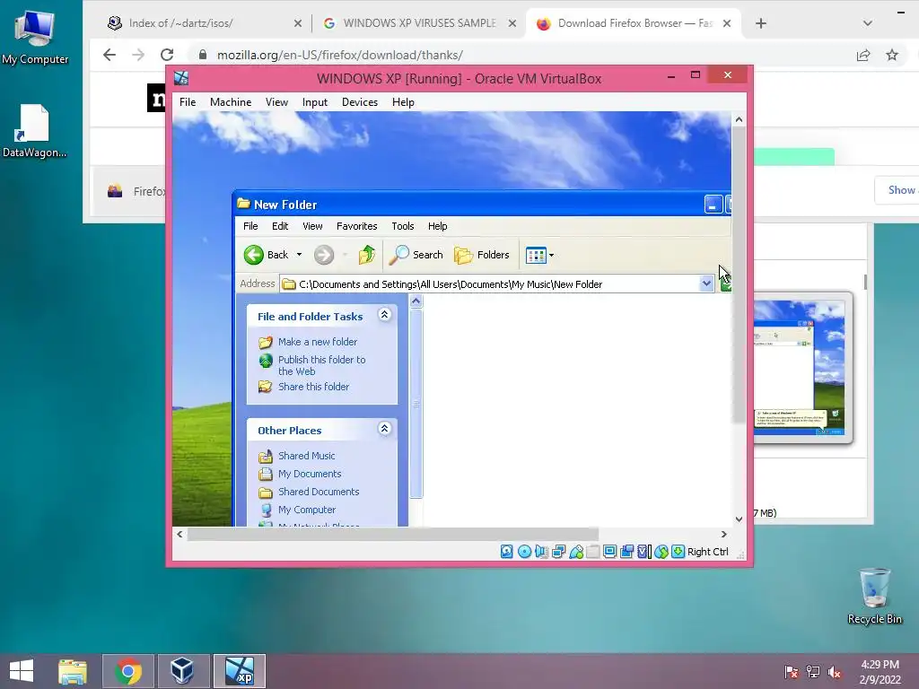The image size is (919, 689).
Task: Click Chrome's back navigation arrow
Action: 109,55
